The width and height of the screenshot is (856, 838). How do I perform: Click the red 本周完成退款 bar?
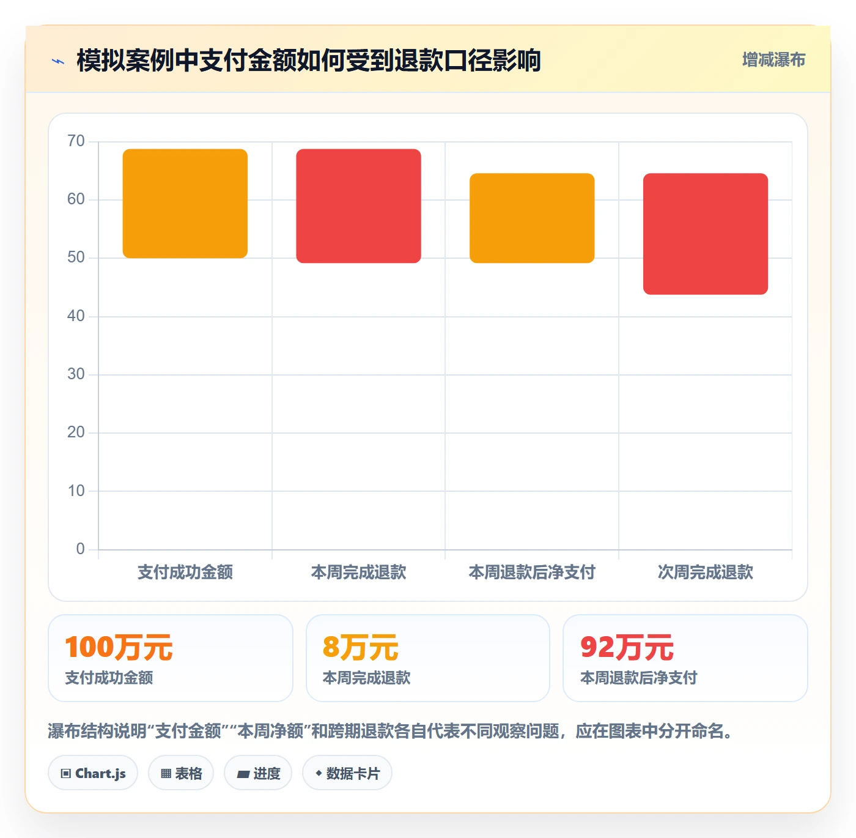[x=358, y=206]
